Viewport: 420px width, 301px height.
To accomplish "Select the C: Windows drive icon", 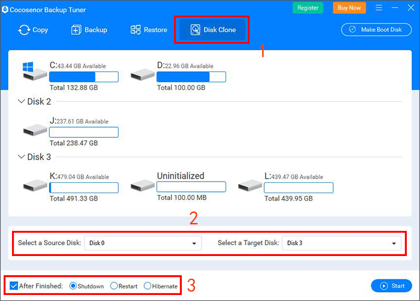I will [35, 71].
